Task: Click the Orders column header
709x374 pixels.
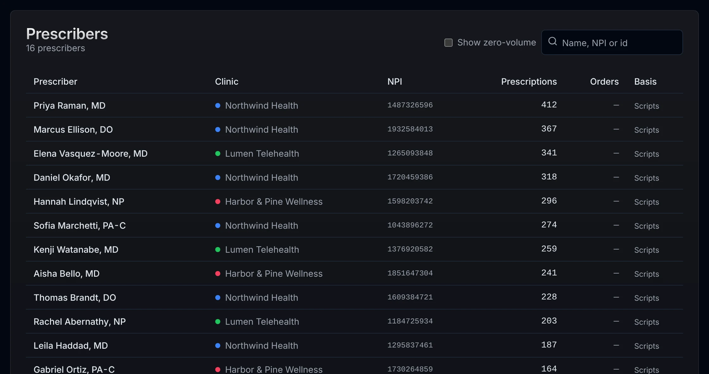Action: (604, 81)
